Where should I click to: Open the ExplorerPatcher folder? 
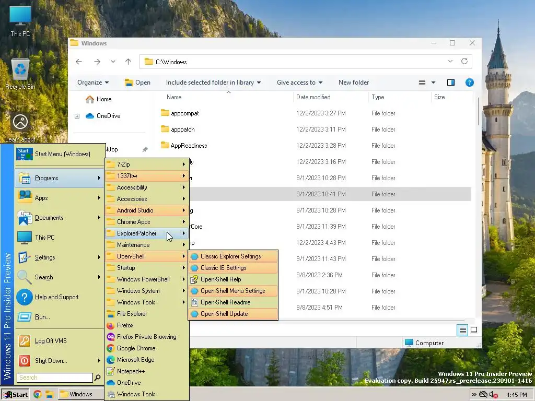[147, 233]
